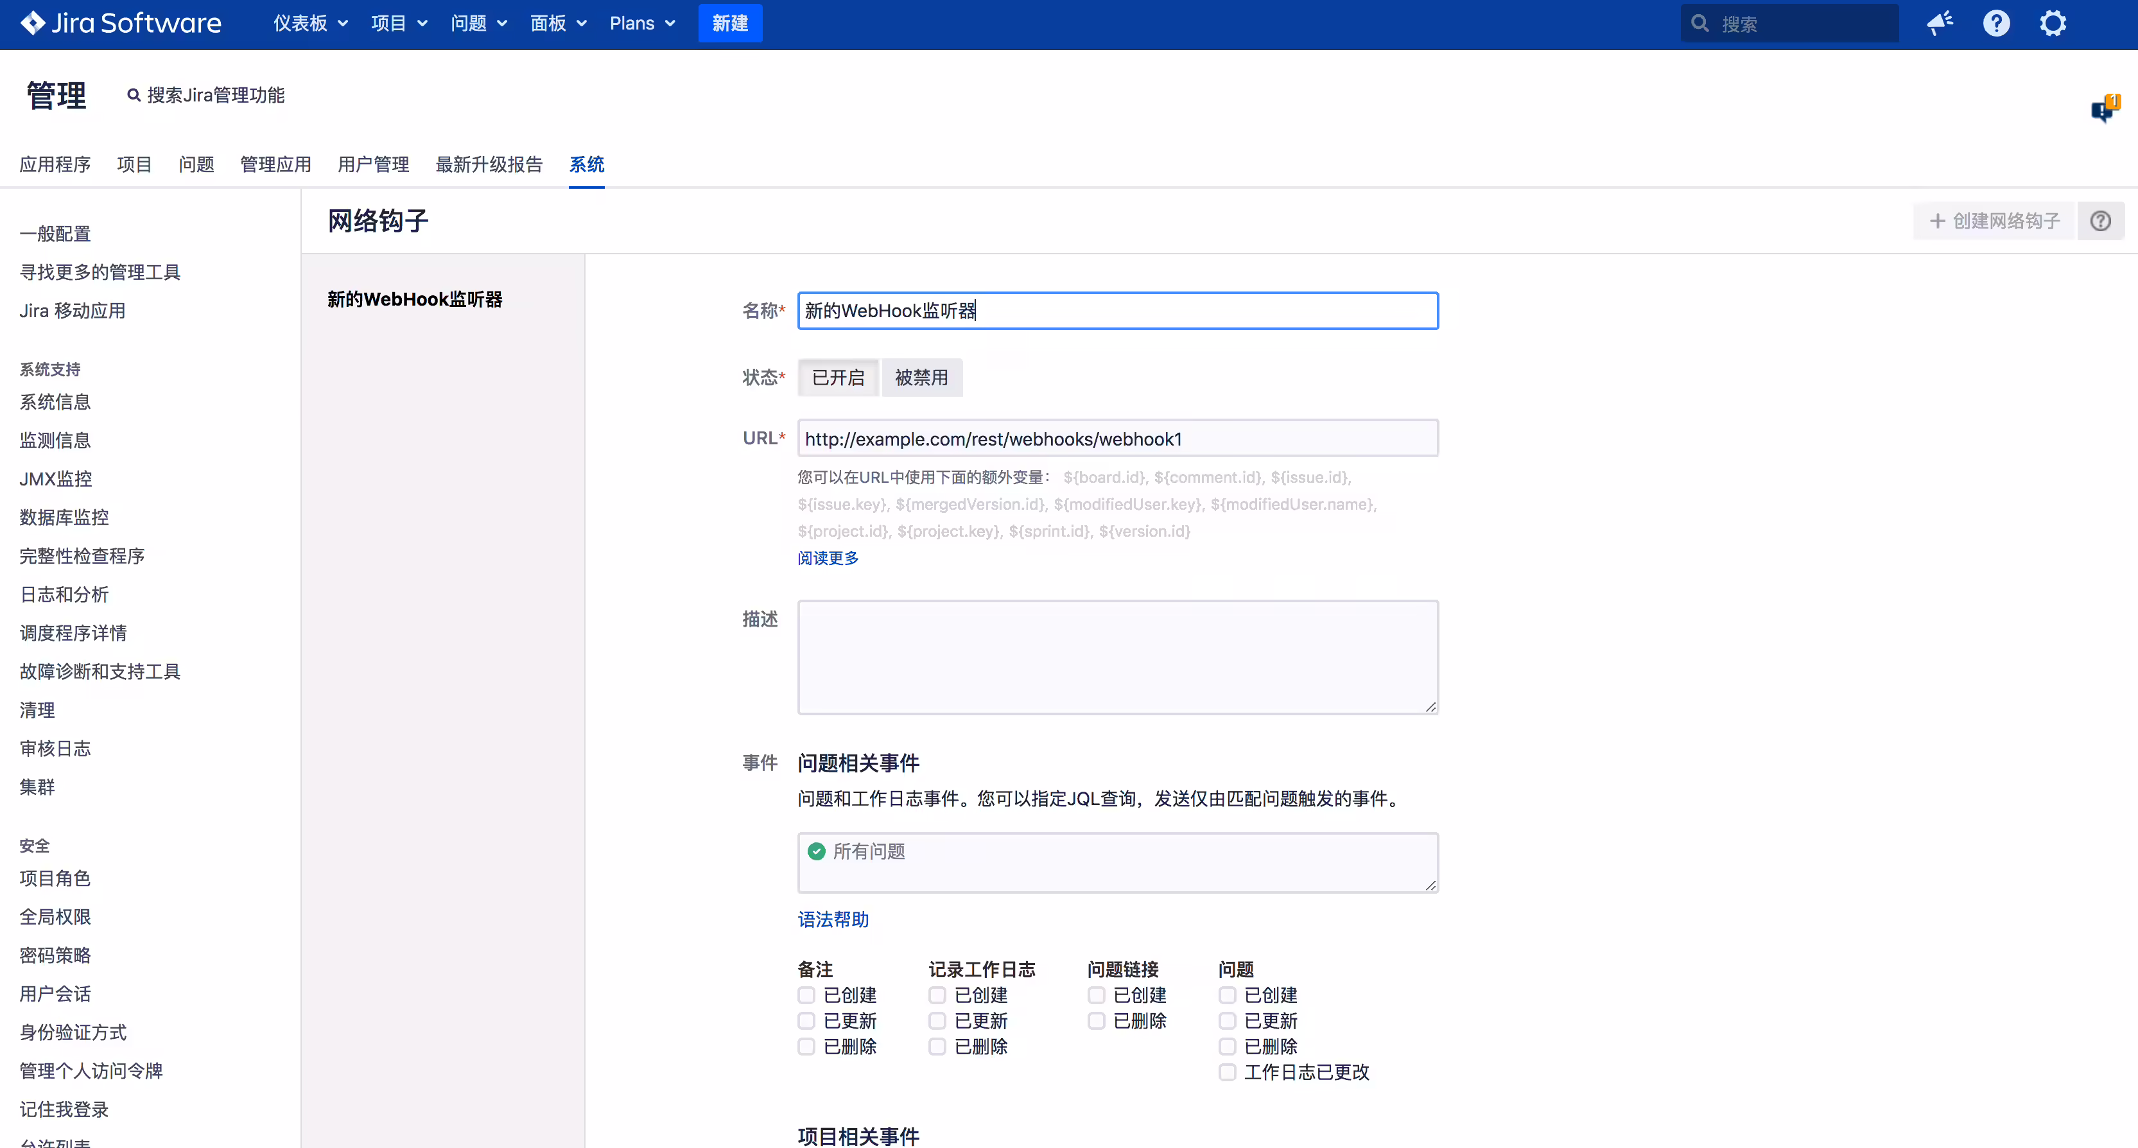Viewport: 2138px width, 1148px height.
Task: Open the help question mark menu
Action: (1996, 23)
